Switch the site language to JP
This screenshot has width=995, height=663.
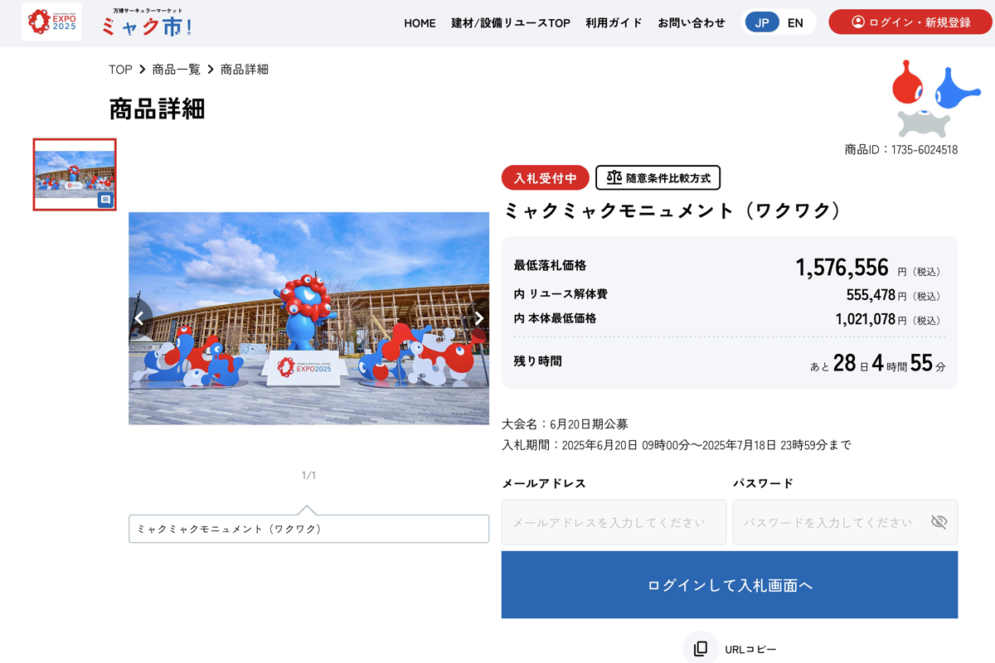(762, 22)
